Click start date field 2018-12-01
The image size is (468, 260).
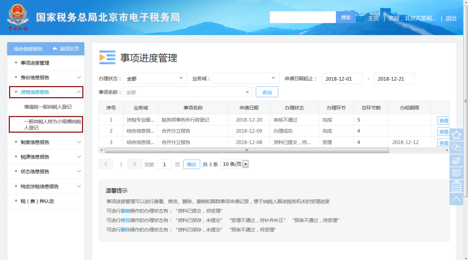coord(342,78)
